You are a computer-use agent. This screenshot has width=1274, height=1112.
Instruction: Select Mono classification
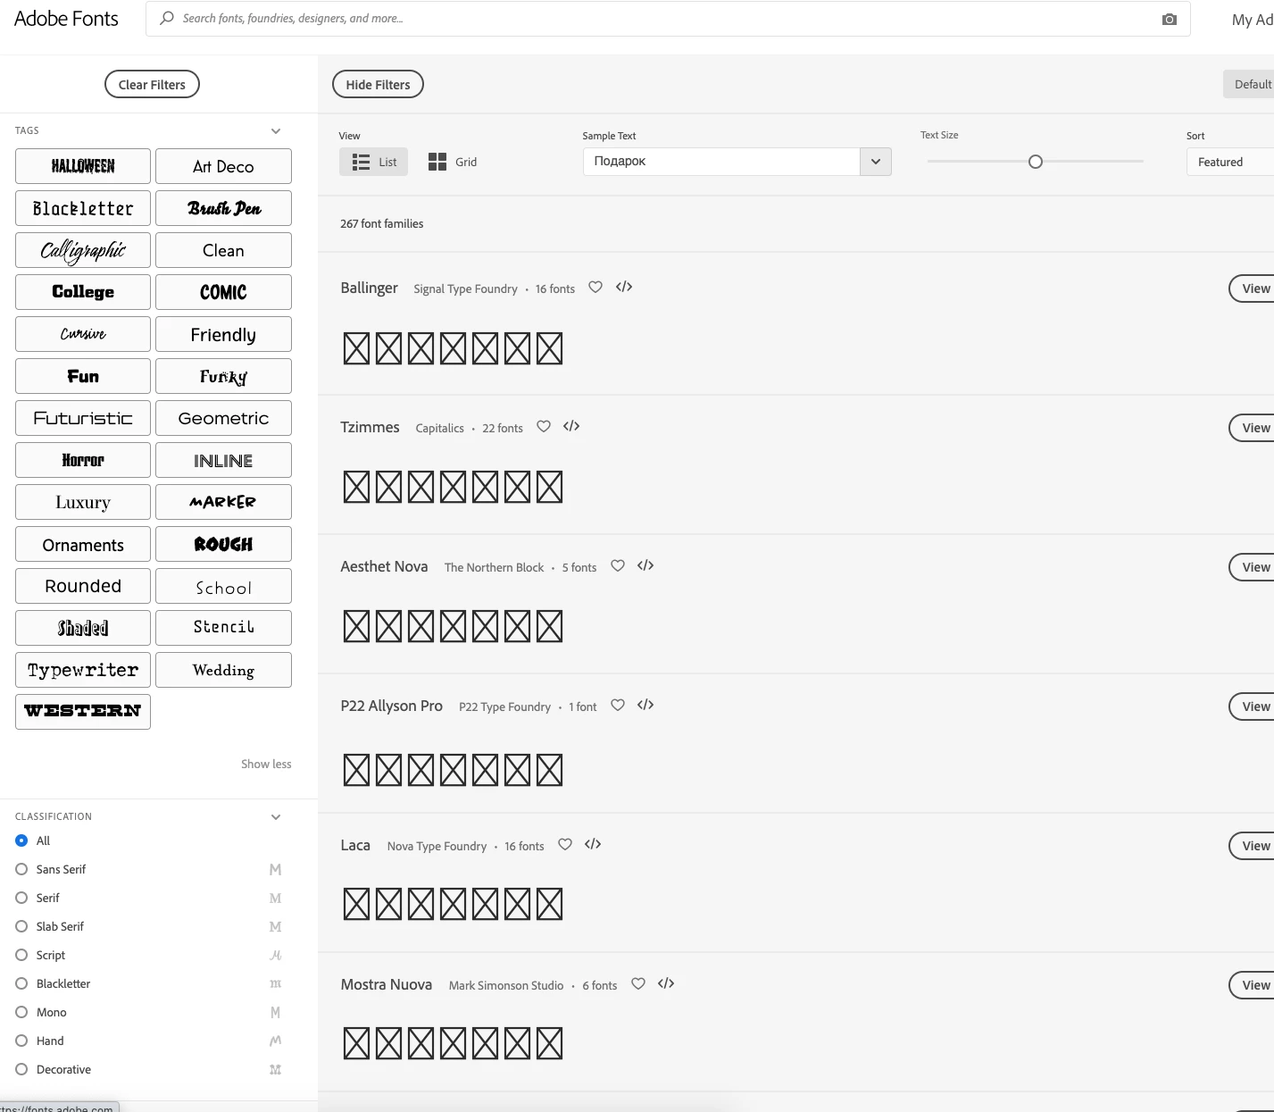click(x=21, y=1012)
